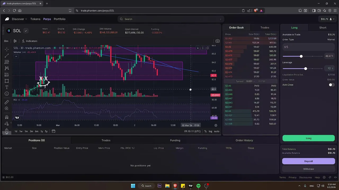The image size is (339, 190).
Task: Select the crosshair cursor tool
Action: [7, 49]
